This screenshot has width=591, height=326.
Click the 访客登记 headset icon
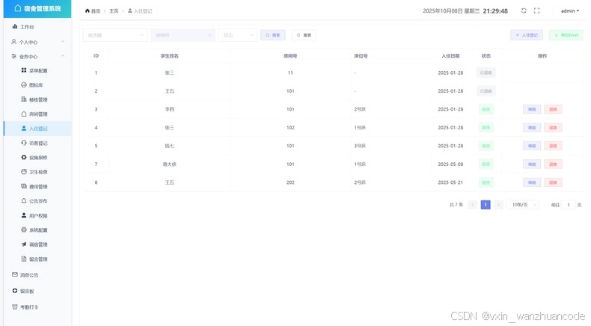[x=24, y=143]
